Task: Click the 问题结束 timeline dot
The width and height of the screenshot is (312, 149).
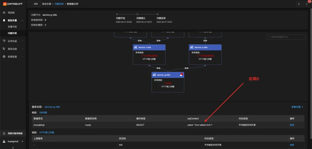Action: (158, 14)
